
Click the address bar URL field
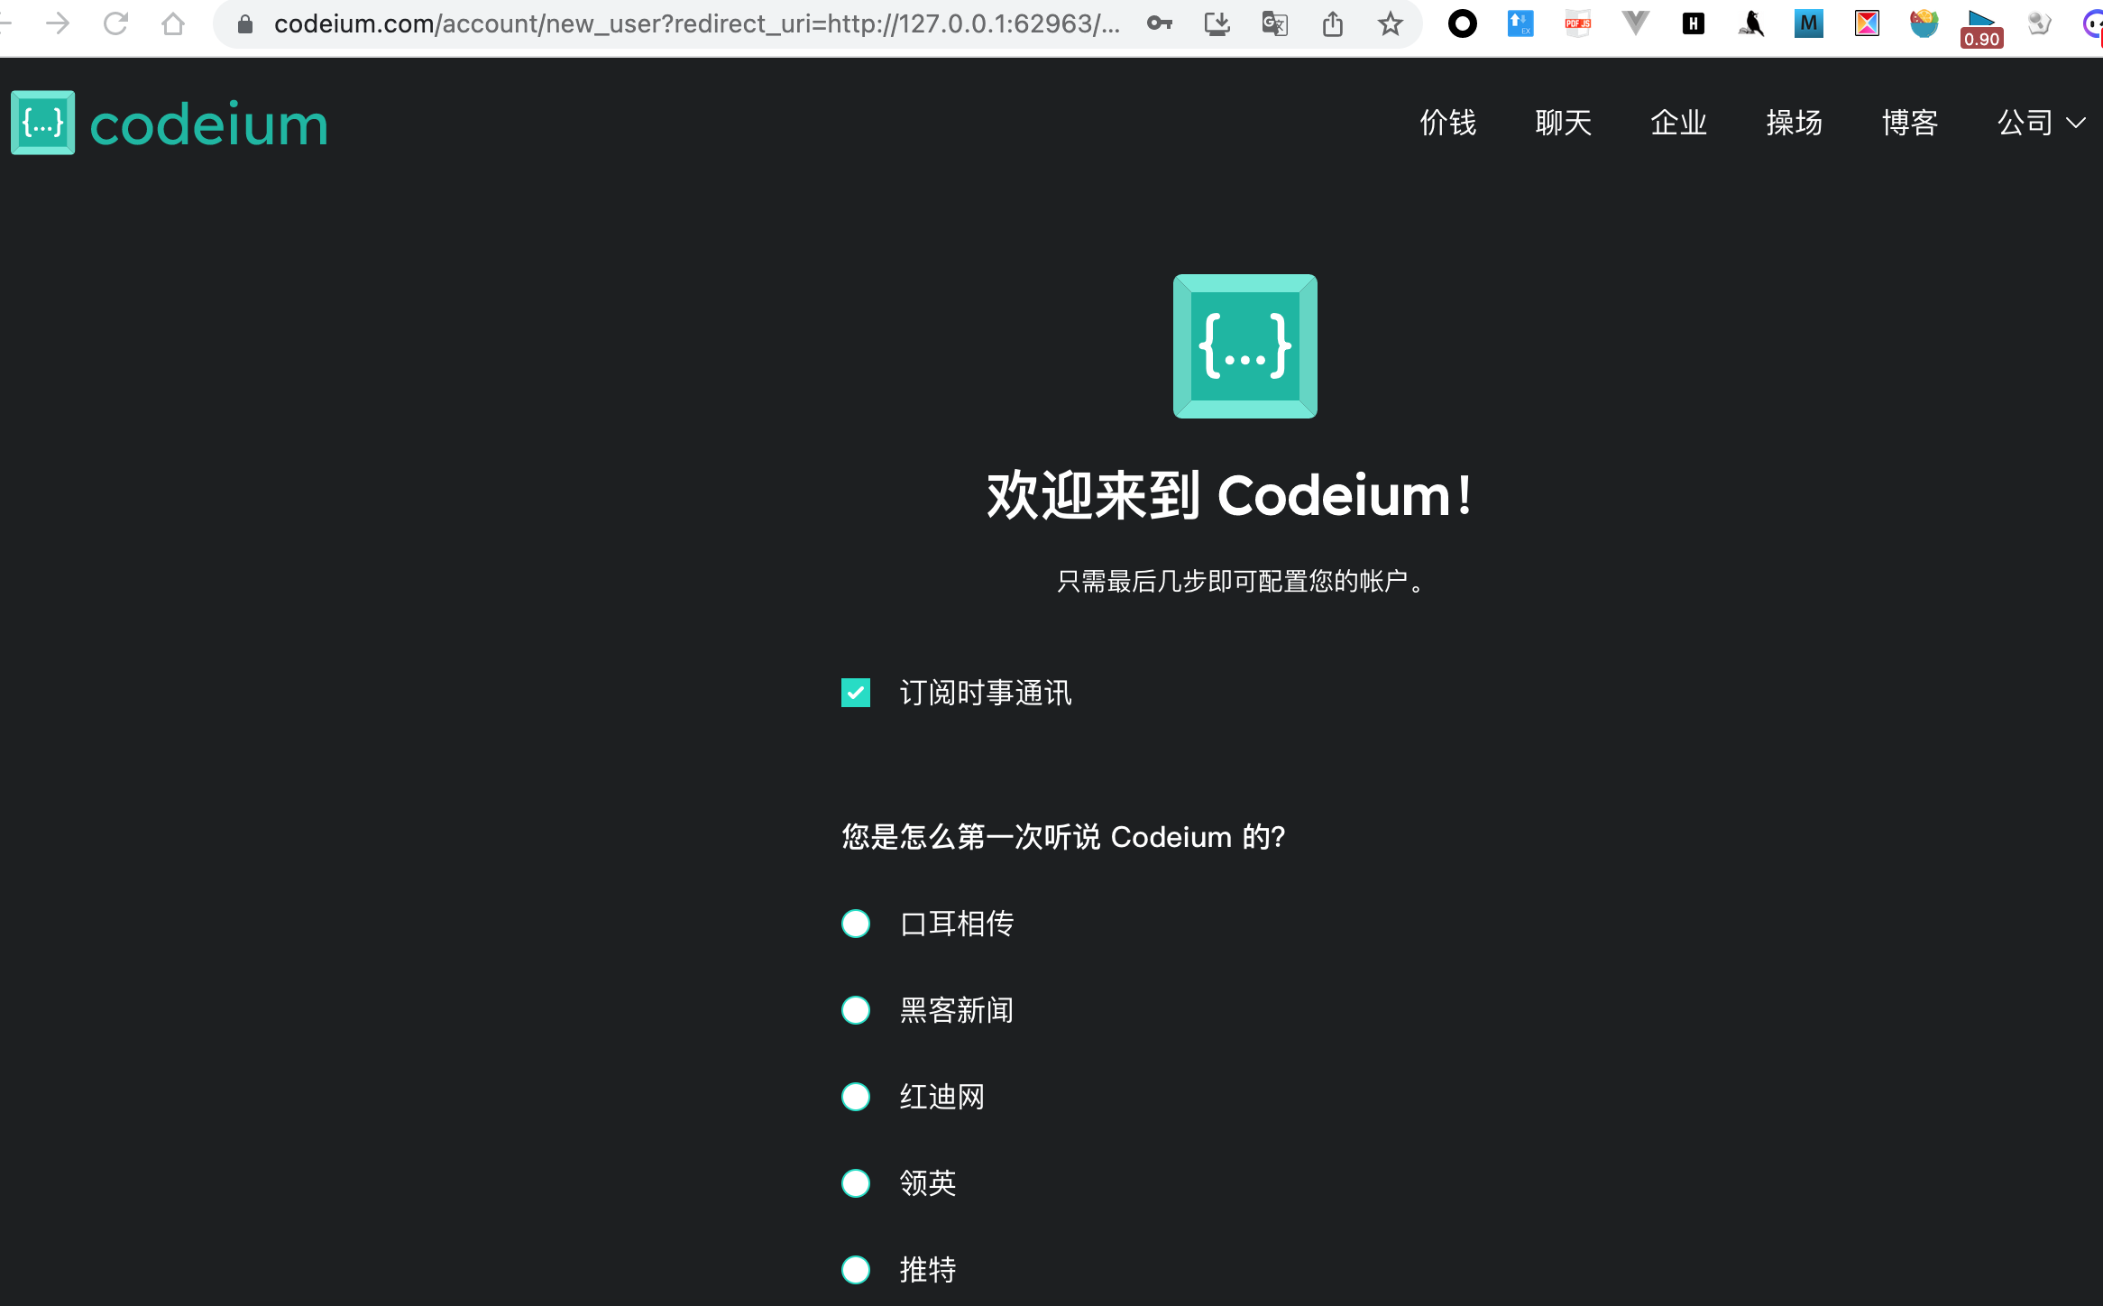pyautogui.click(x=696, y=24)
